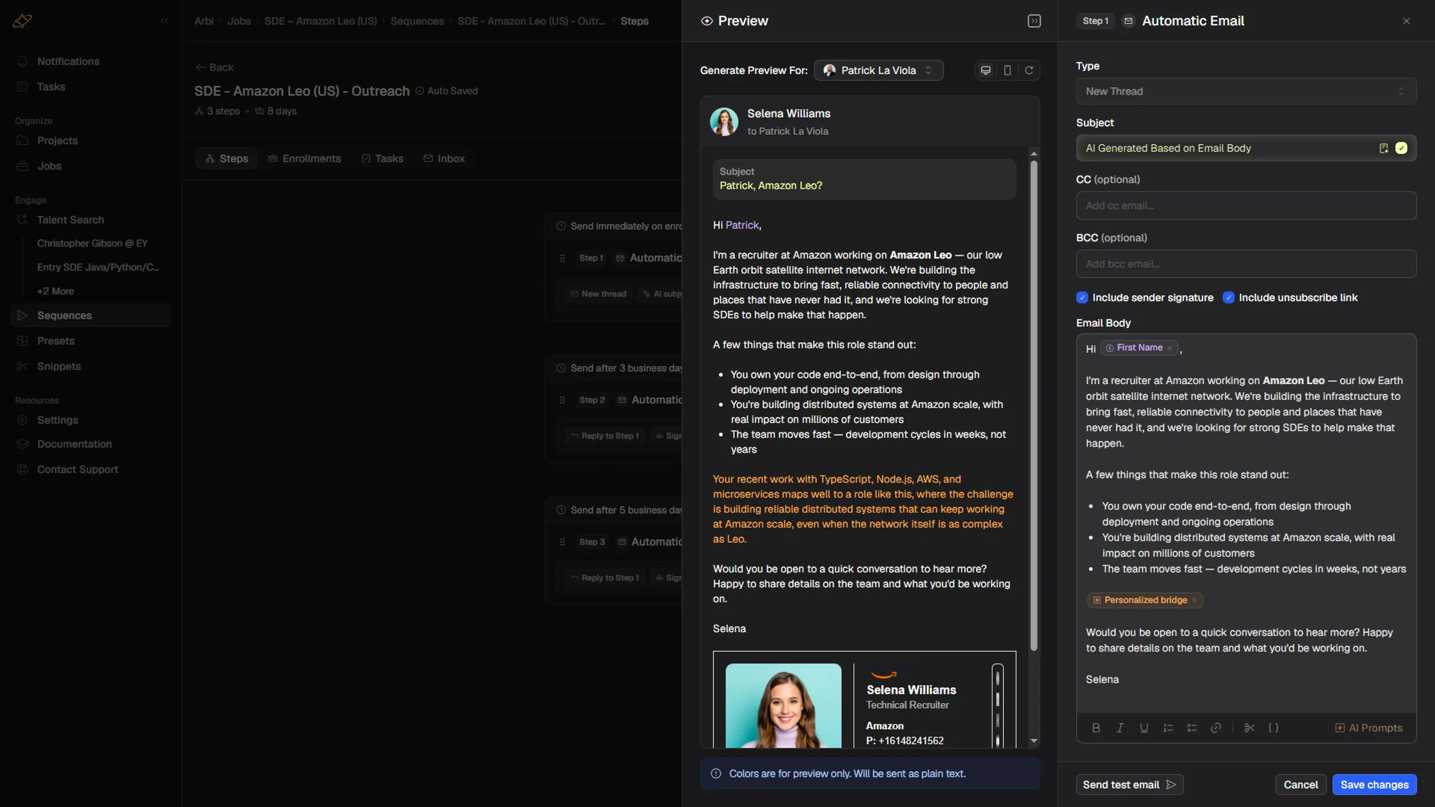The image size is (1435, 807).
Task: Expand the +2 More saved searches
Action: [56, 291]
